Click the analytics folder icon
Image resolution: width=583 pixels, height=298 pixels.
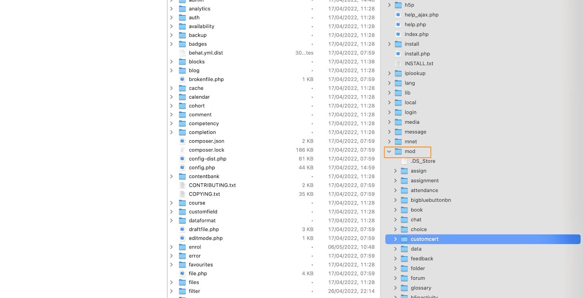coord(182,9)
